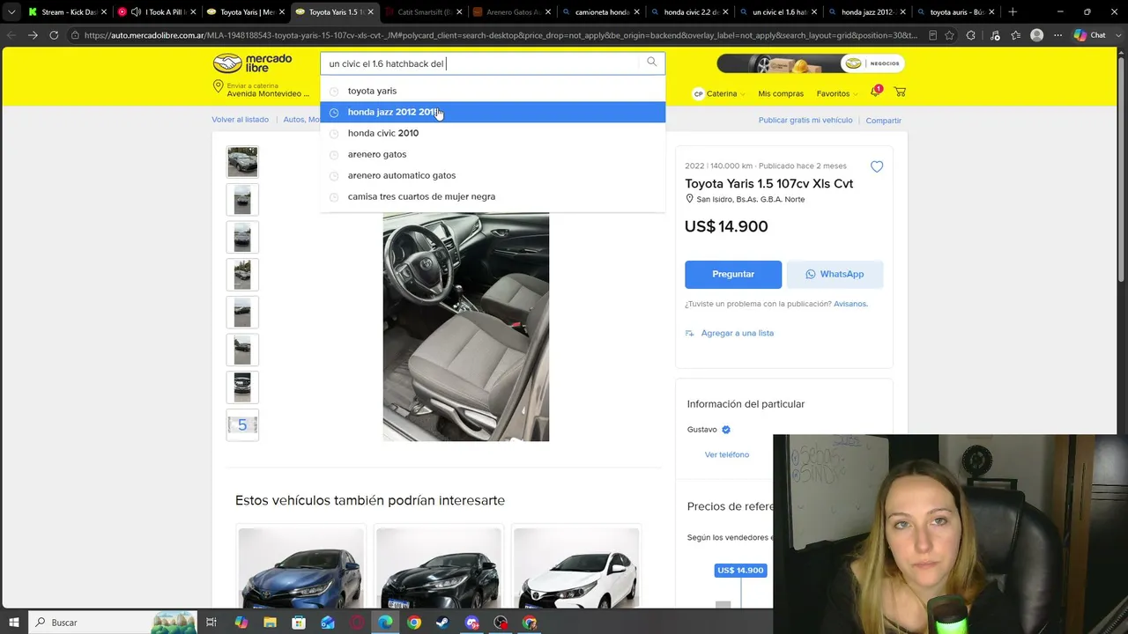Switch to the honda civic 2.2 tab

tap(689, 12)
